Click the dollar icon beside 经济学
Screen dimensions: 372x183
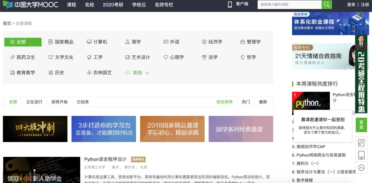coord(204,42)
